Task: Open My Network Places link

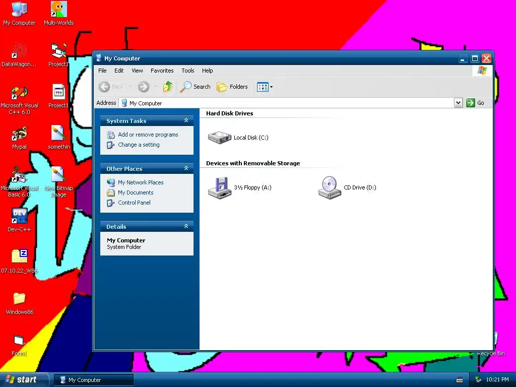Action: tap(141, 182)
